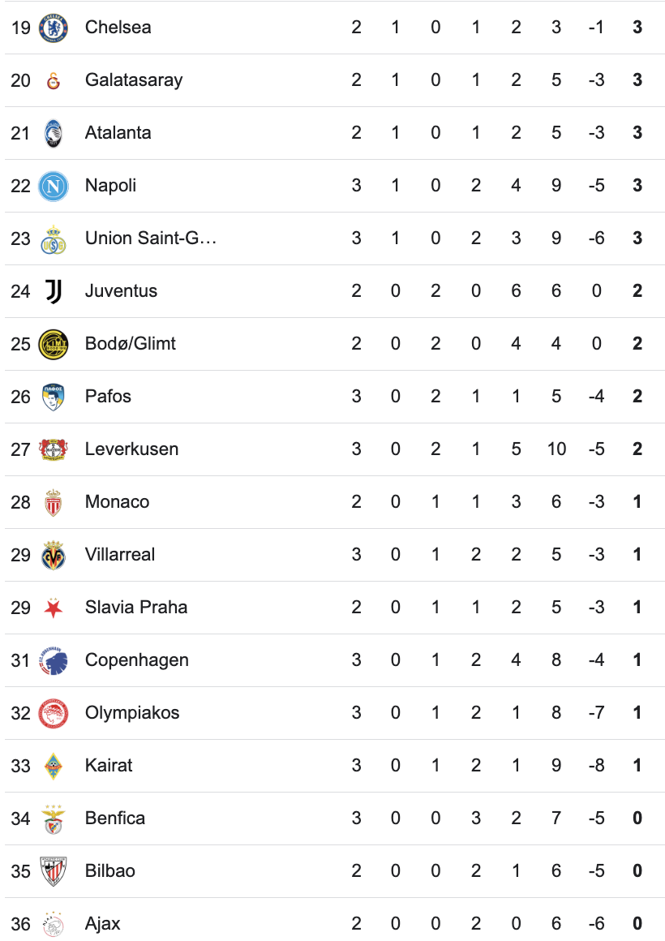
Task: Click the Olympiakos team badge
Action: click(54, 713)
